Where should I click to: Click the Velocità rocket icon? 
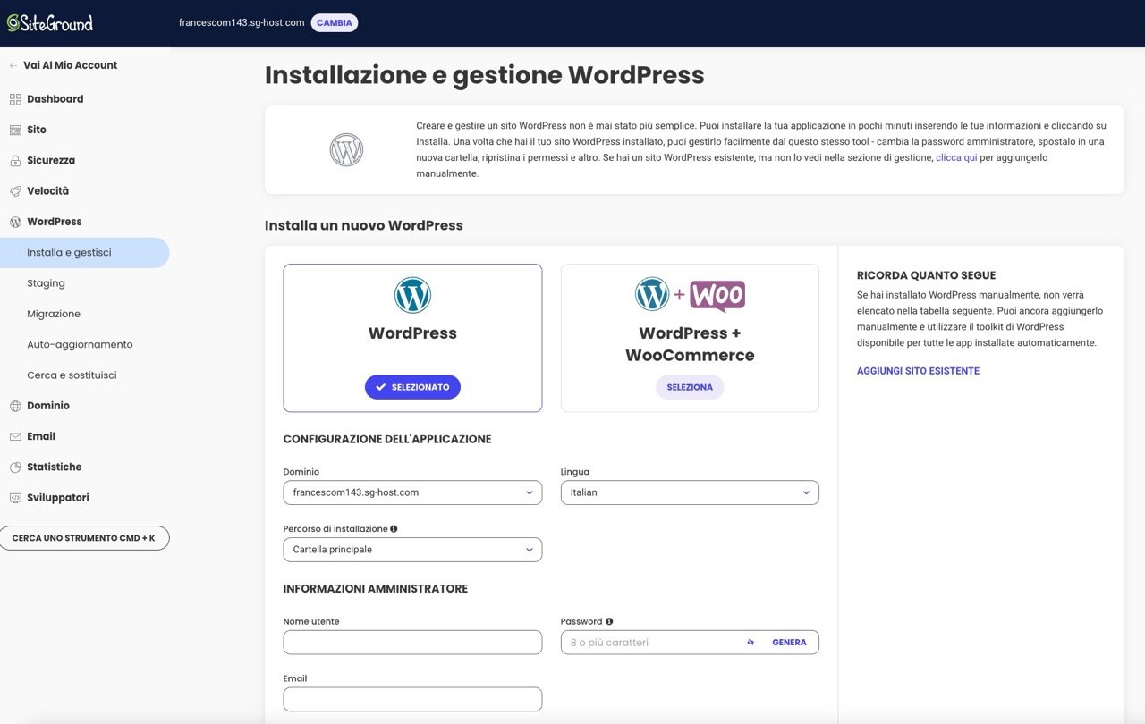[x=15, y=191]
